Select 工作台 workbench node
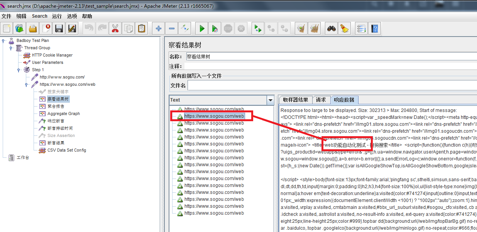Image resolution: width=477 pixels, height=232 pixels. coord(23,157)
